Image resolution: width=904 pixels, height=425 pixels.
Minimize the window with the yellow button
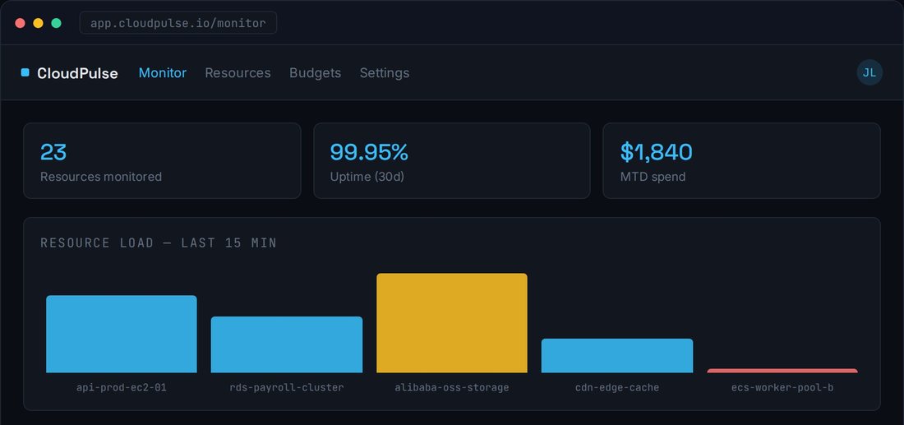click(38, 23)
